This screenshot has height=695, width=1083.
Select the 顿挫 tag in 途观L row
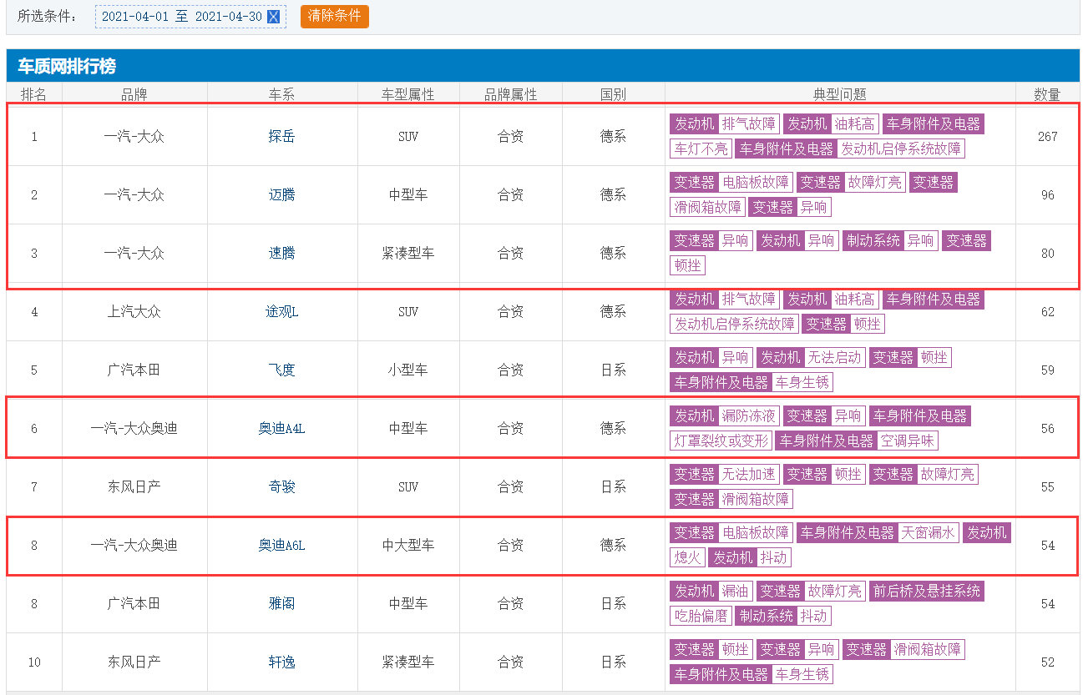(868, 325)
